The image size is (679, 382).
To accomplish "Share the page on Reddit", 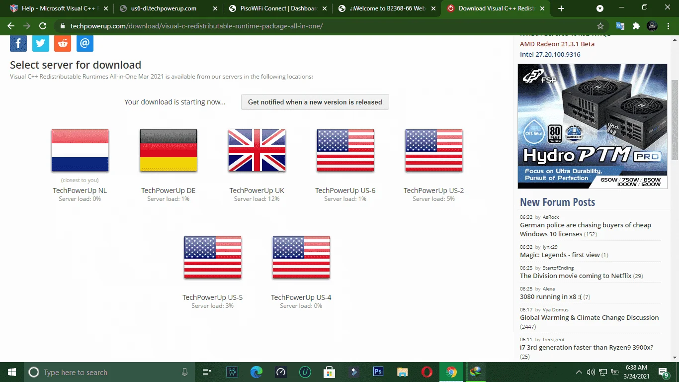I will click(63, 43).
